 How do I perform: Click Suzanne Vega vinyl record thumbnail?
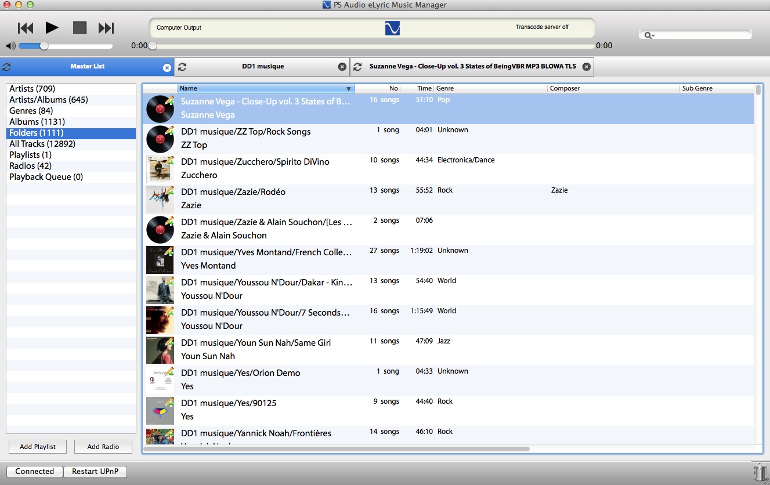160,108
